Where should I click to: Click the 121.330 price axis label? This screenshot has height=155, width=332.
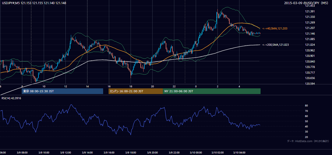(x=310, y=17)
